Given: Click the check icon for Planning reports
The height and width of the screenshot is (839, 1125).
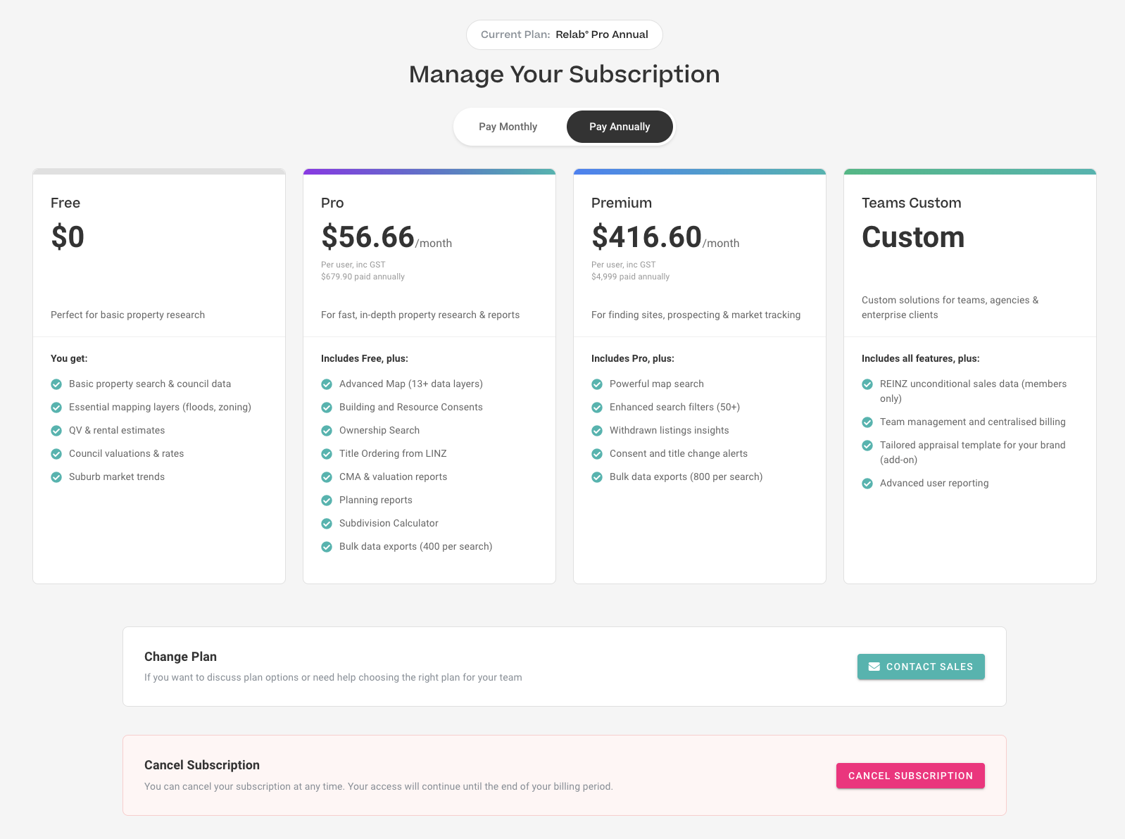Looking at the screenshot, I should click(x=327, y=500).
